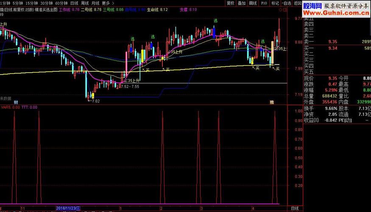
Task: Click the green 逃 signal above the price peak
Action: pyautogui.click(x=215, y=21)
